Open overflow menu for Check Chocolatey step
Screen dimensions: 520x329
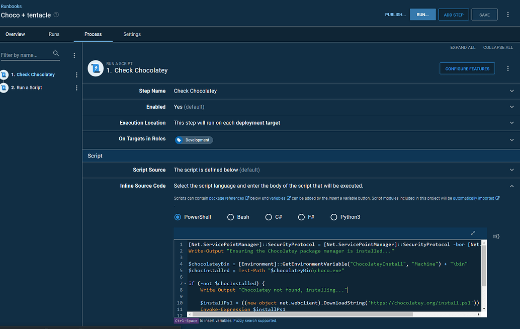pyautogui.click(x=76, y=75)
